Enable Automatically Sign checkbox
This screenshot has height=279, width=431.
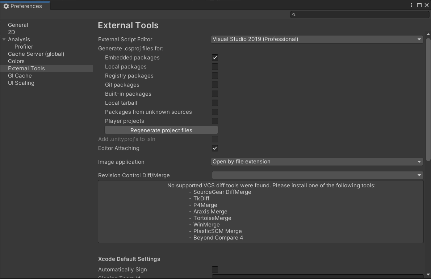[x=215, y=270]
